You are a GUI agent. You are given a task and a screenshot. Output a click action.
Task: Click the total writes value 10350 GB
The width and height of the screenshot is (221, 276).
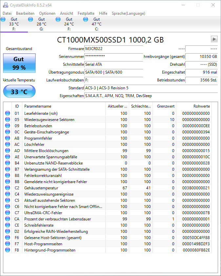(202, 57)
